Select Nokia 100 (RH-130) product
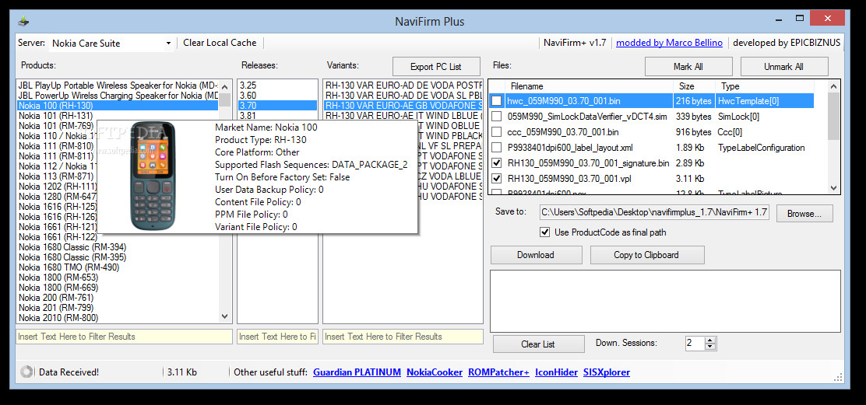Screen dimensions: 866x405 tap(118, 105)
